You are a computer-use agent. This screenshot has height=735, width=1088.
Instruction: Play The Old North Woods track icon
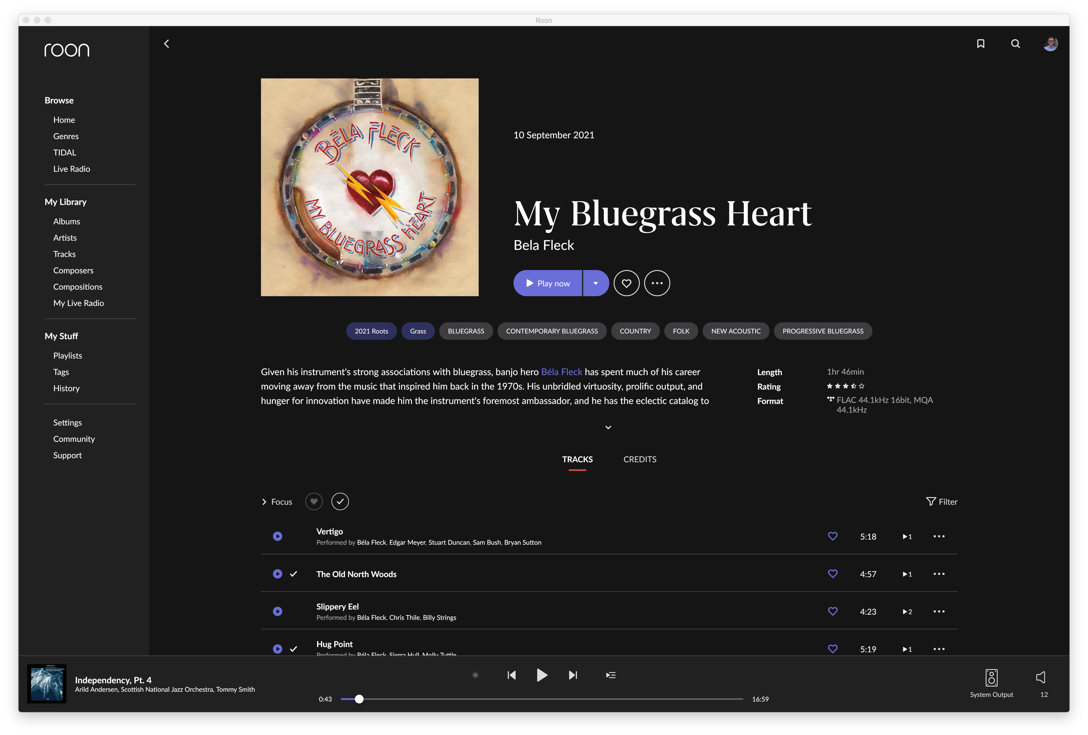point(277,573)
